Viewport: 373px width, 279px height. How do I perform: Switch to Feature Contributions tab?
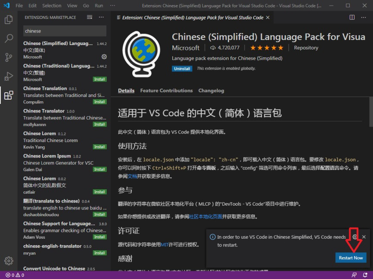click(166, 91)
